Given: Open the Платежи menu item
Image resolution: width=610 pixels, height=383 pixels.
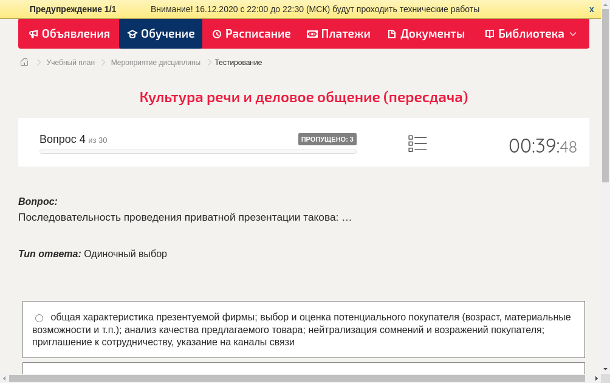Looking at the screenshot, I should [x=338, y=34].
